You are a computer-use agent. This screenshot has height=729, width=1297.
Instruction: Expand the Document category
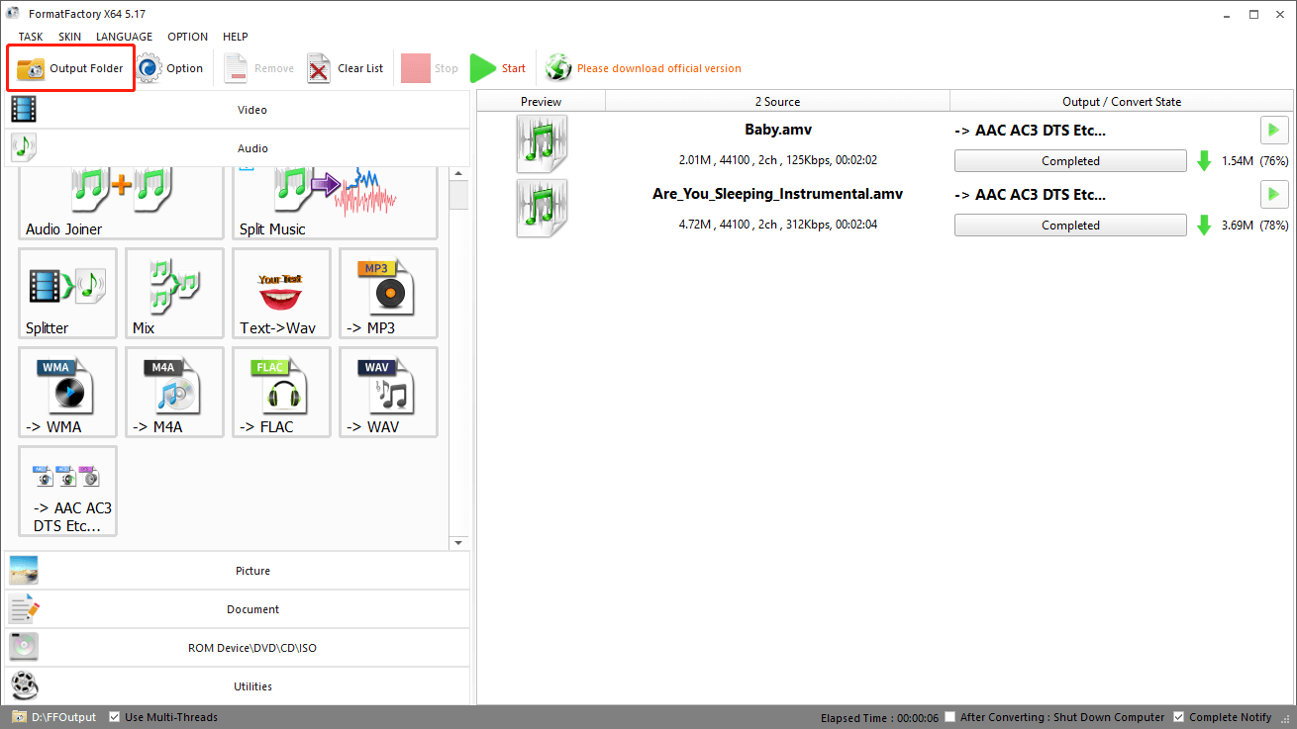point(238,609)
